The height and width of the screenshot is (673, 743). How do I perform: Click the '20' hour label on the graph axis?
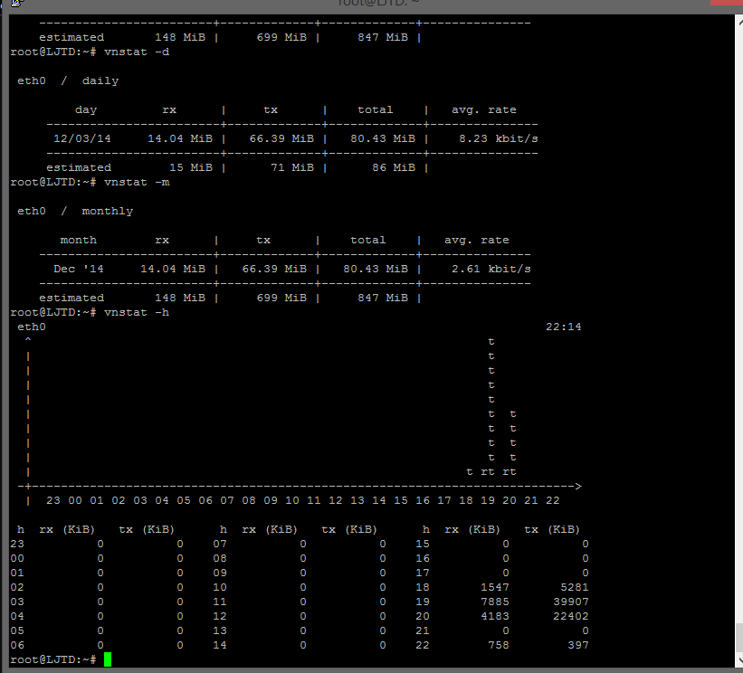pyautogui.click(x=510, y=500)
